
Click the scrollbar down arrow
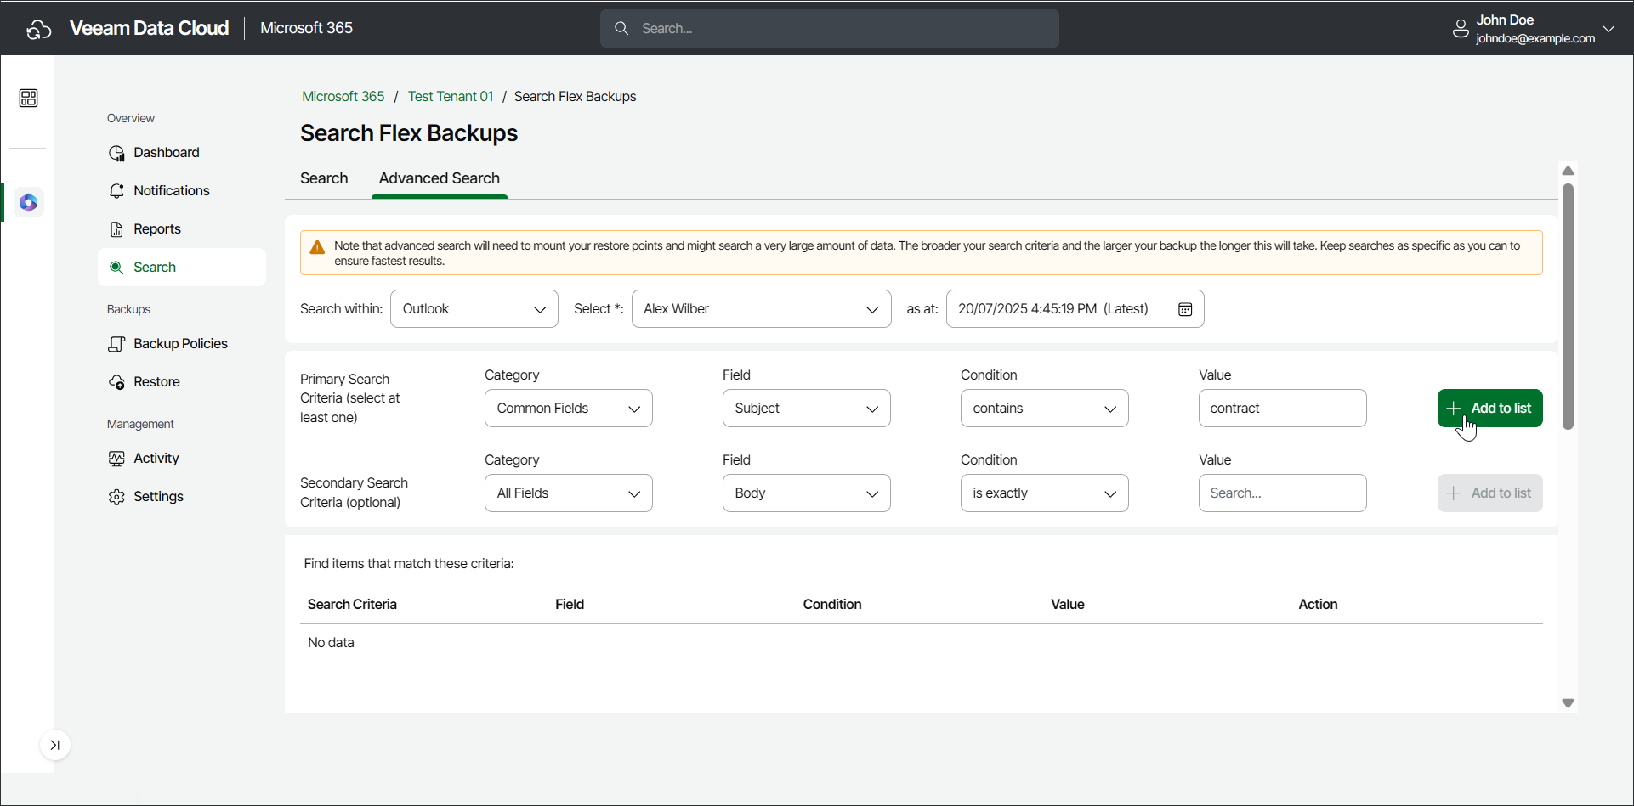tap(1569, 703)
